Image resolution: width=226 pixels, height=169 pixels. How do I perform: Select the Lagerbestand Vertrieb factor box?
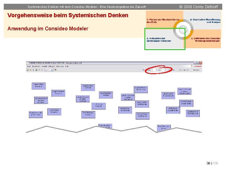point(106,95)
